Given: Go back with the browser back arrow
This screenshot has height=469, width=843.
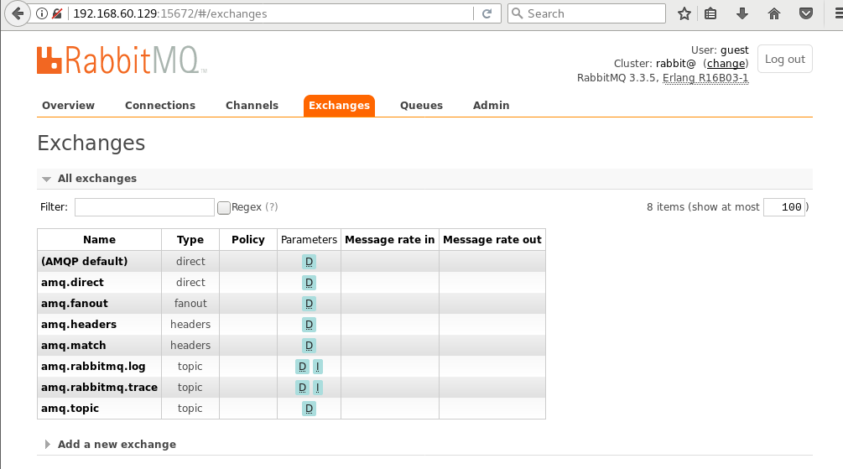Looking at the screenshot, I should pos(18,13).
